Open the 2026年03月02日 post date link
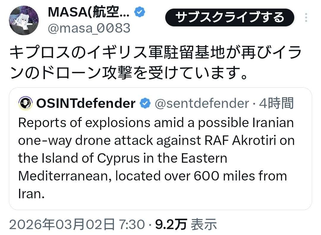The height and width of the screenshot is (235, 321). click(62, 225)
